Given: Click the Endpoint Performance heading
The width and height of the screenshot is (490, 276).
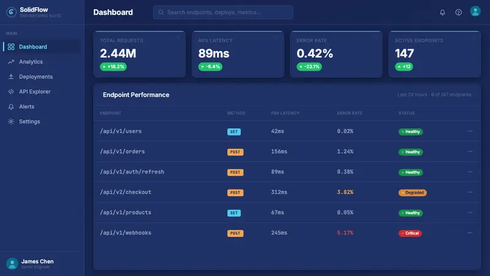Looking at the screenshot, I should click(136, 95).
